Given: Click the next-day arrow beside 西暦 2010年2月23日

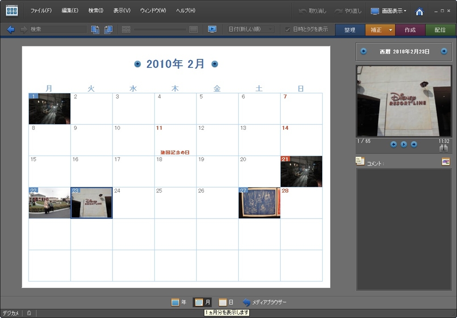Looking at the screenshot, I should pos(444,51).
